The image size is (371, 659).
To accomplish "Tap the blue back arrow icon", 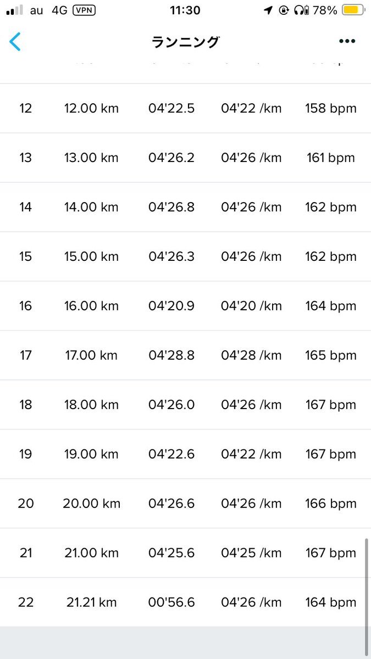I will [x=15, y=42].
